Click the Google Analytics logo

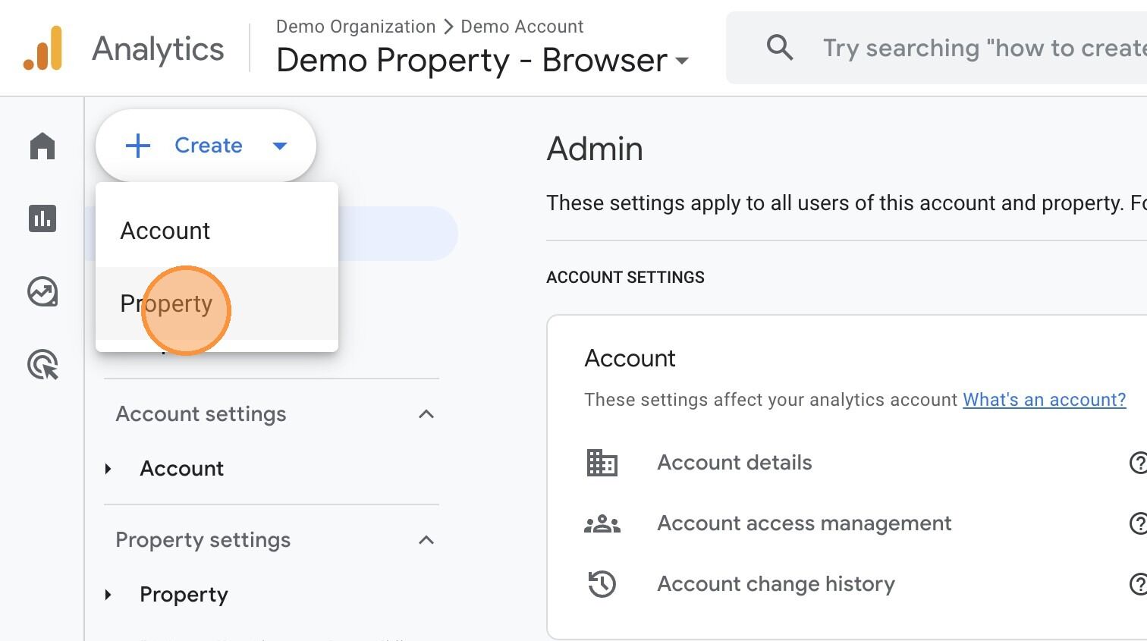(x=42, y=49)
